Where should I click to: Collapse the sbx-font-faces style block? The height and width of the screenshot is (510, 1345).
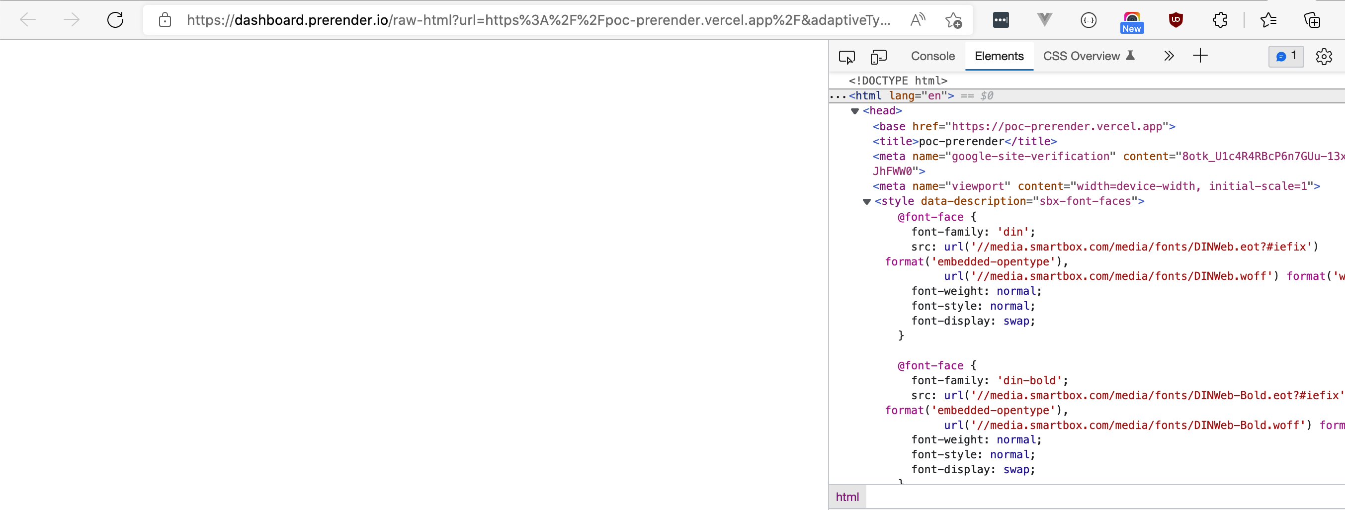(867, 201)
